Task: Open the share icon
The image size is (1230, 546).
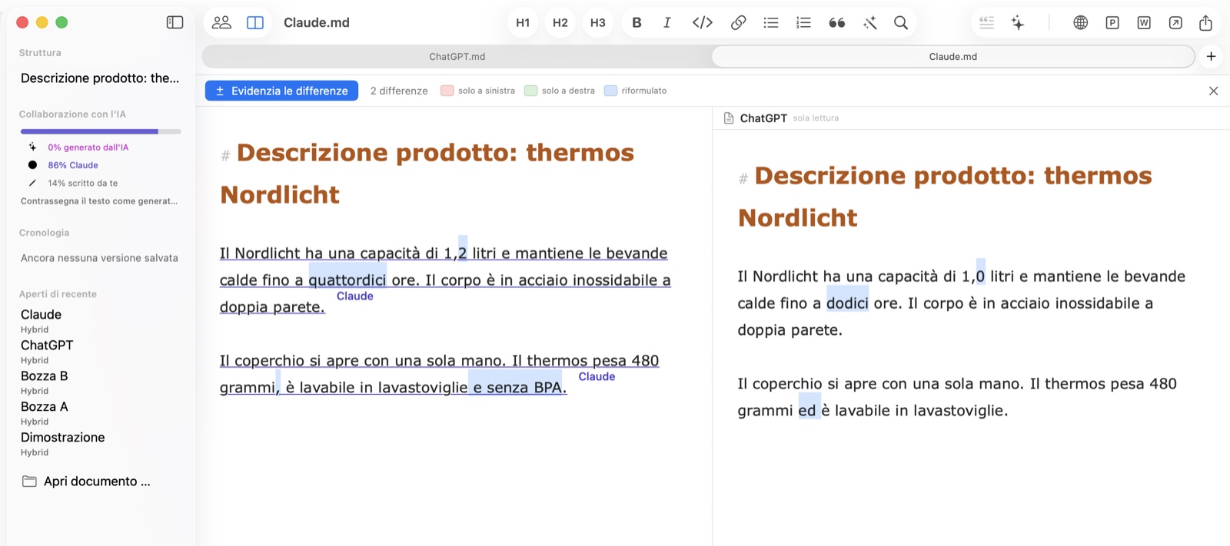Action: coord(1206,22)
